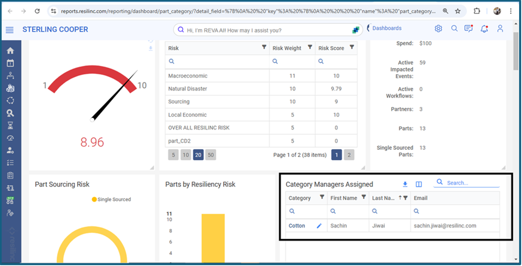Open filter for Risk Weight column
Image resolution: width=522 pixels, height=266 pixels.
(x=310, y=47)
